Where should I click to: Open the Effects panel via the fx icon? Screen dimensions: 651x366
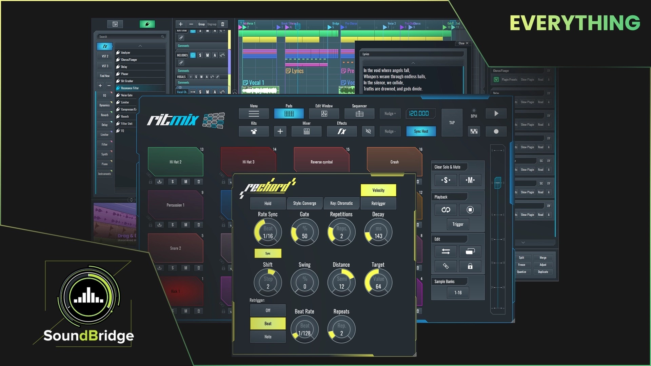341,131
